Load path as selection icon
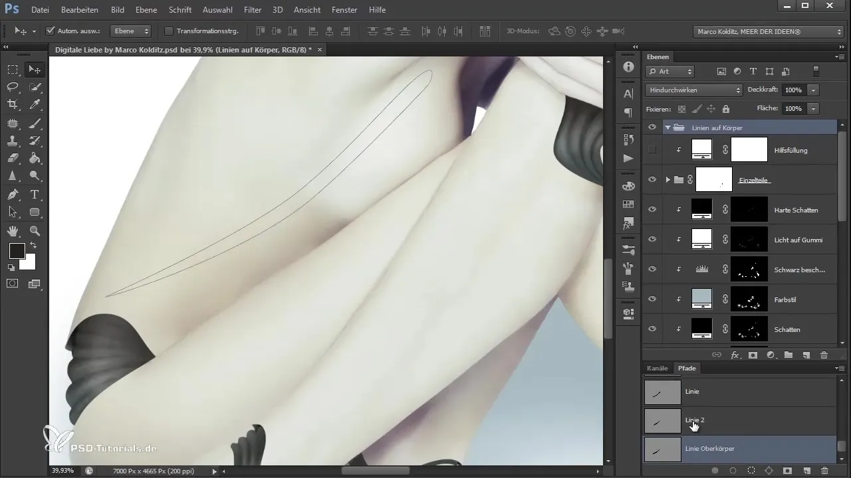 click(751, 470)
